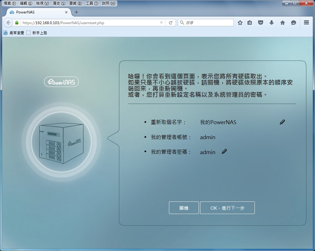315x251 pixels.
Task: Edit the NAS name with pencil icon
Action: [x=282, y=122]
